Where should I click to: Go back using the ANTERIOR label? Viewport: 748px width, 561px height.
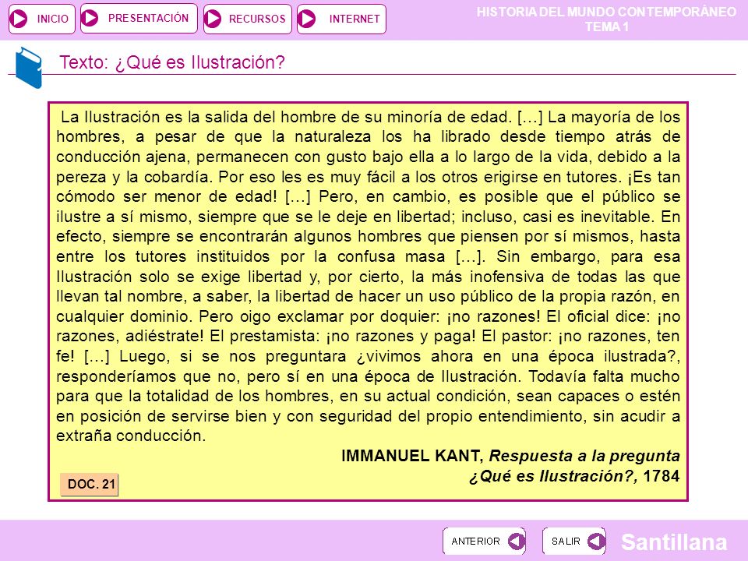point(475,541)
